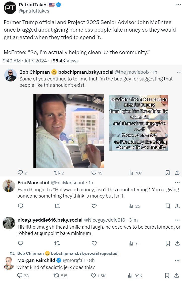Viewport: 182px width, 281px height.
Task: Open more options on Bob Chipman's post
Action: pyautogui.click(x=179, y=72)
